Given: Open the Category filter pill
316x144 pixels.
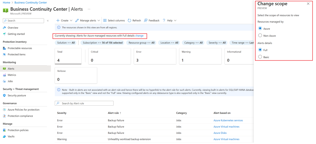Looking at the screenshot, I should 193,43.
